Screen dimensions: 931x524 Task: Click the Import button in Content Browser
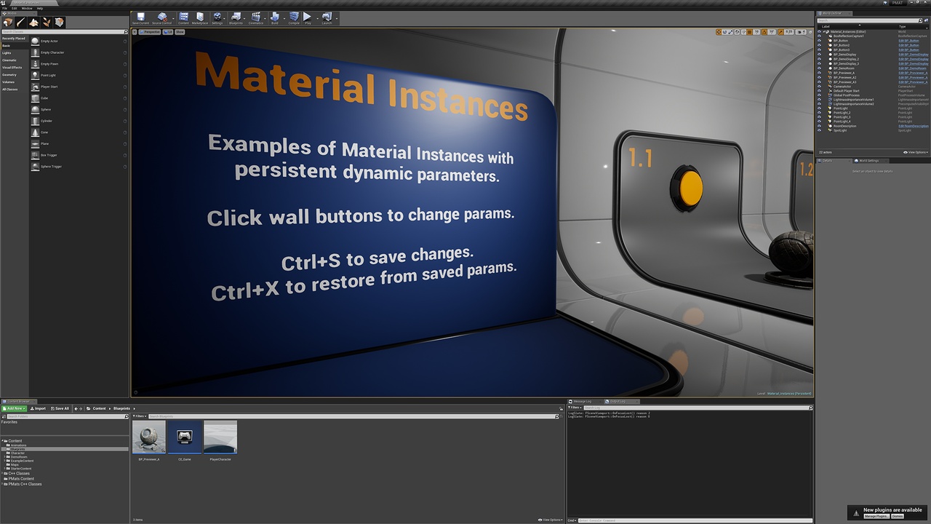(x=38, y=408)
